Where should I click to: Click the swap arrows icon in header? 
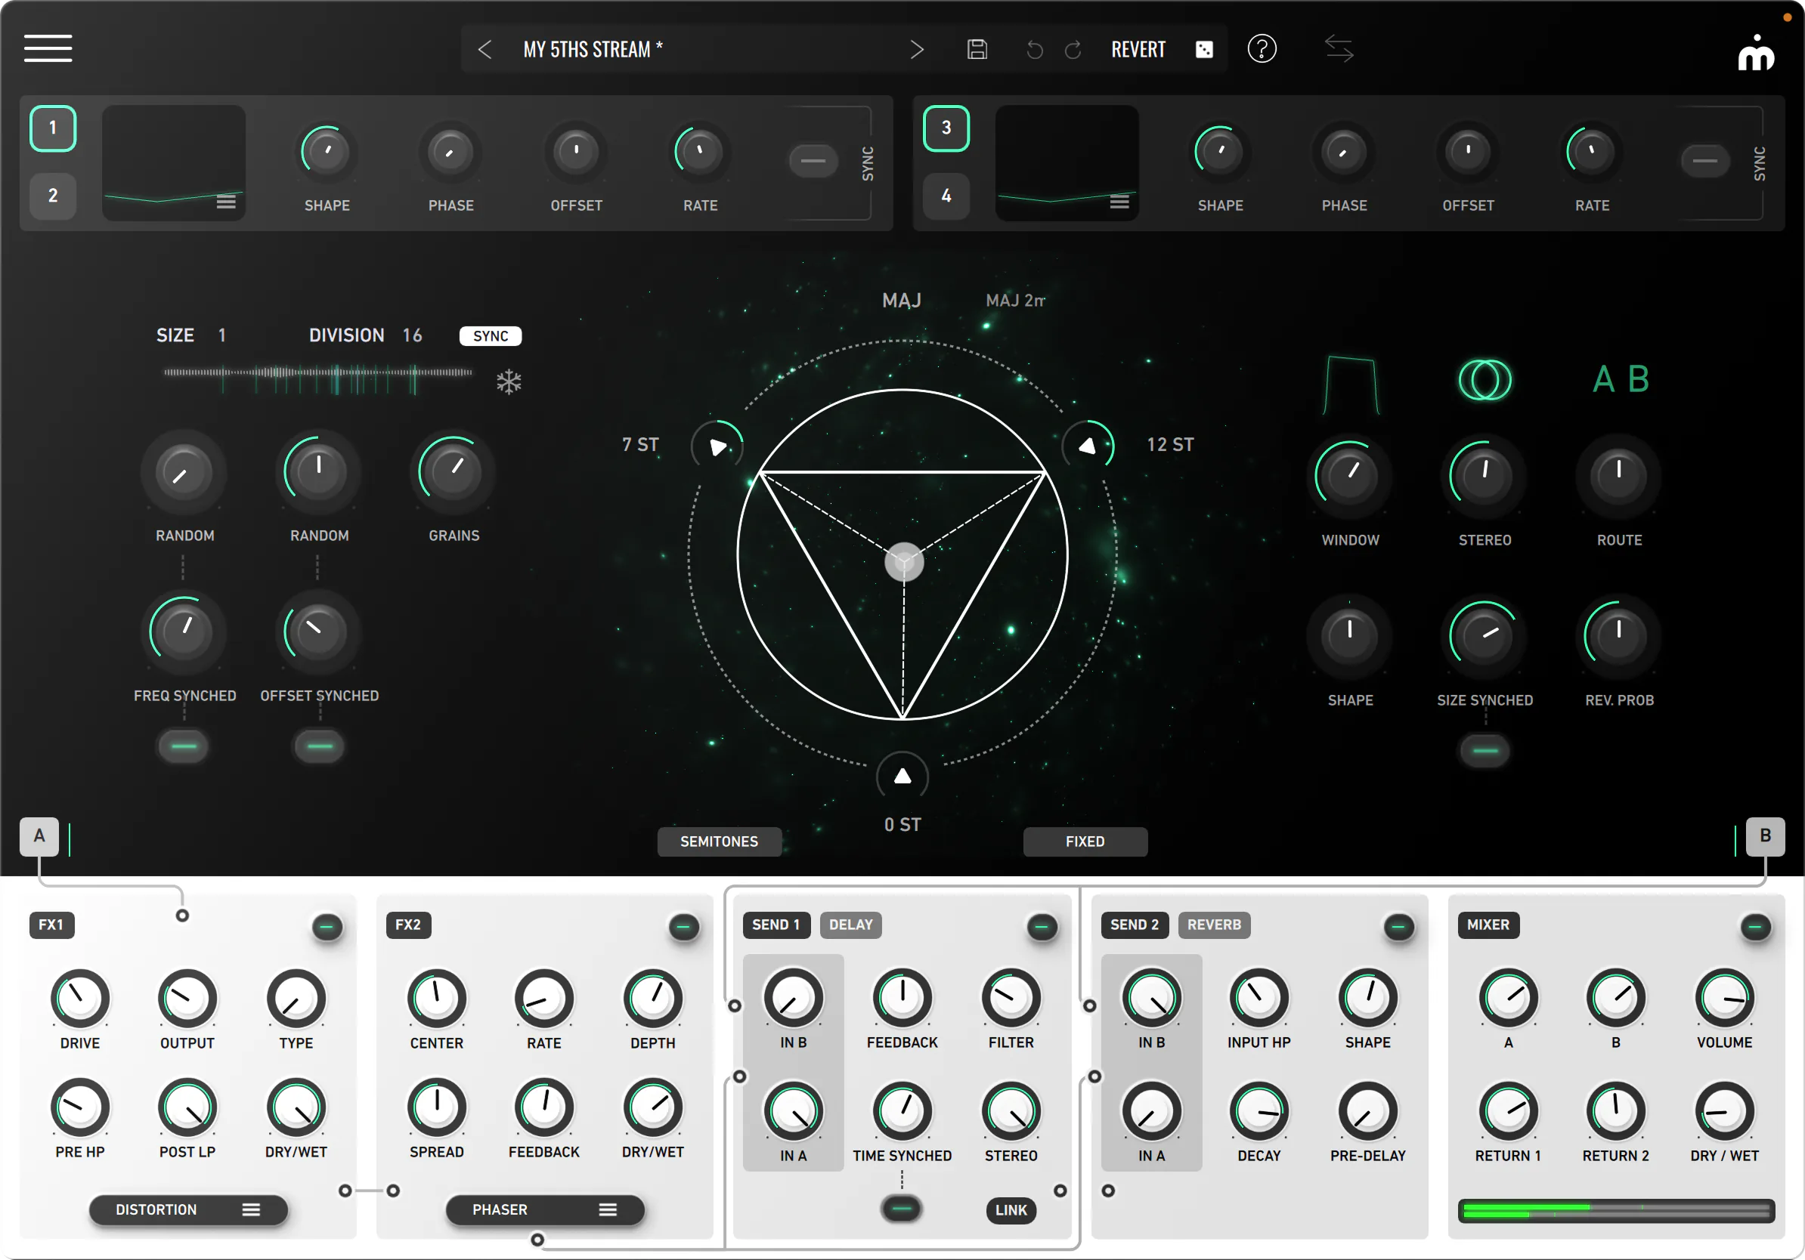tap(1339, 48)
